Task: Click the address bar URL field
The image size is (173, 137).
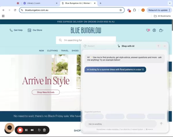Action: [72, 10]
